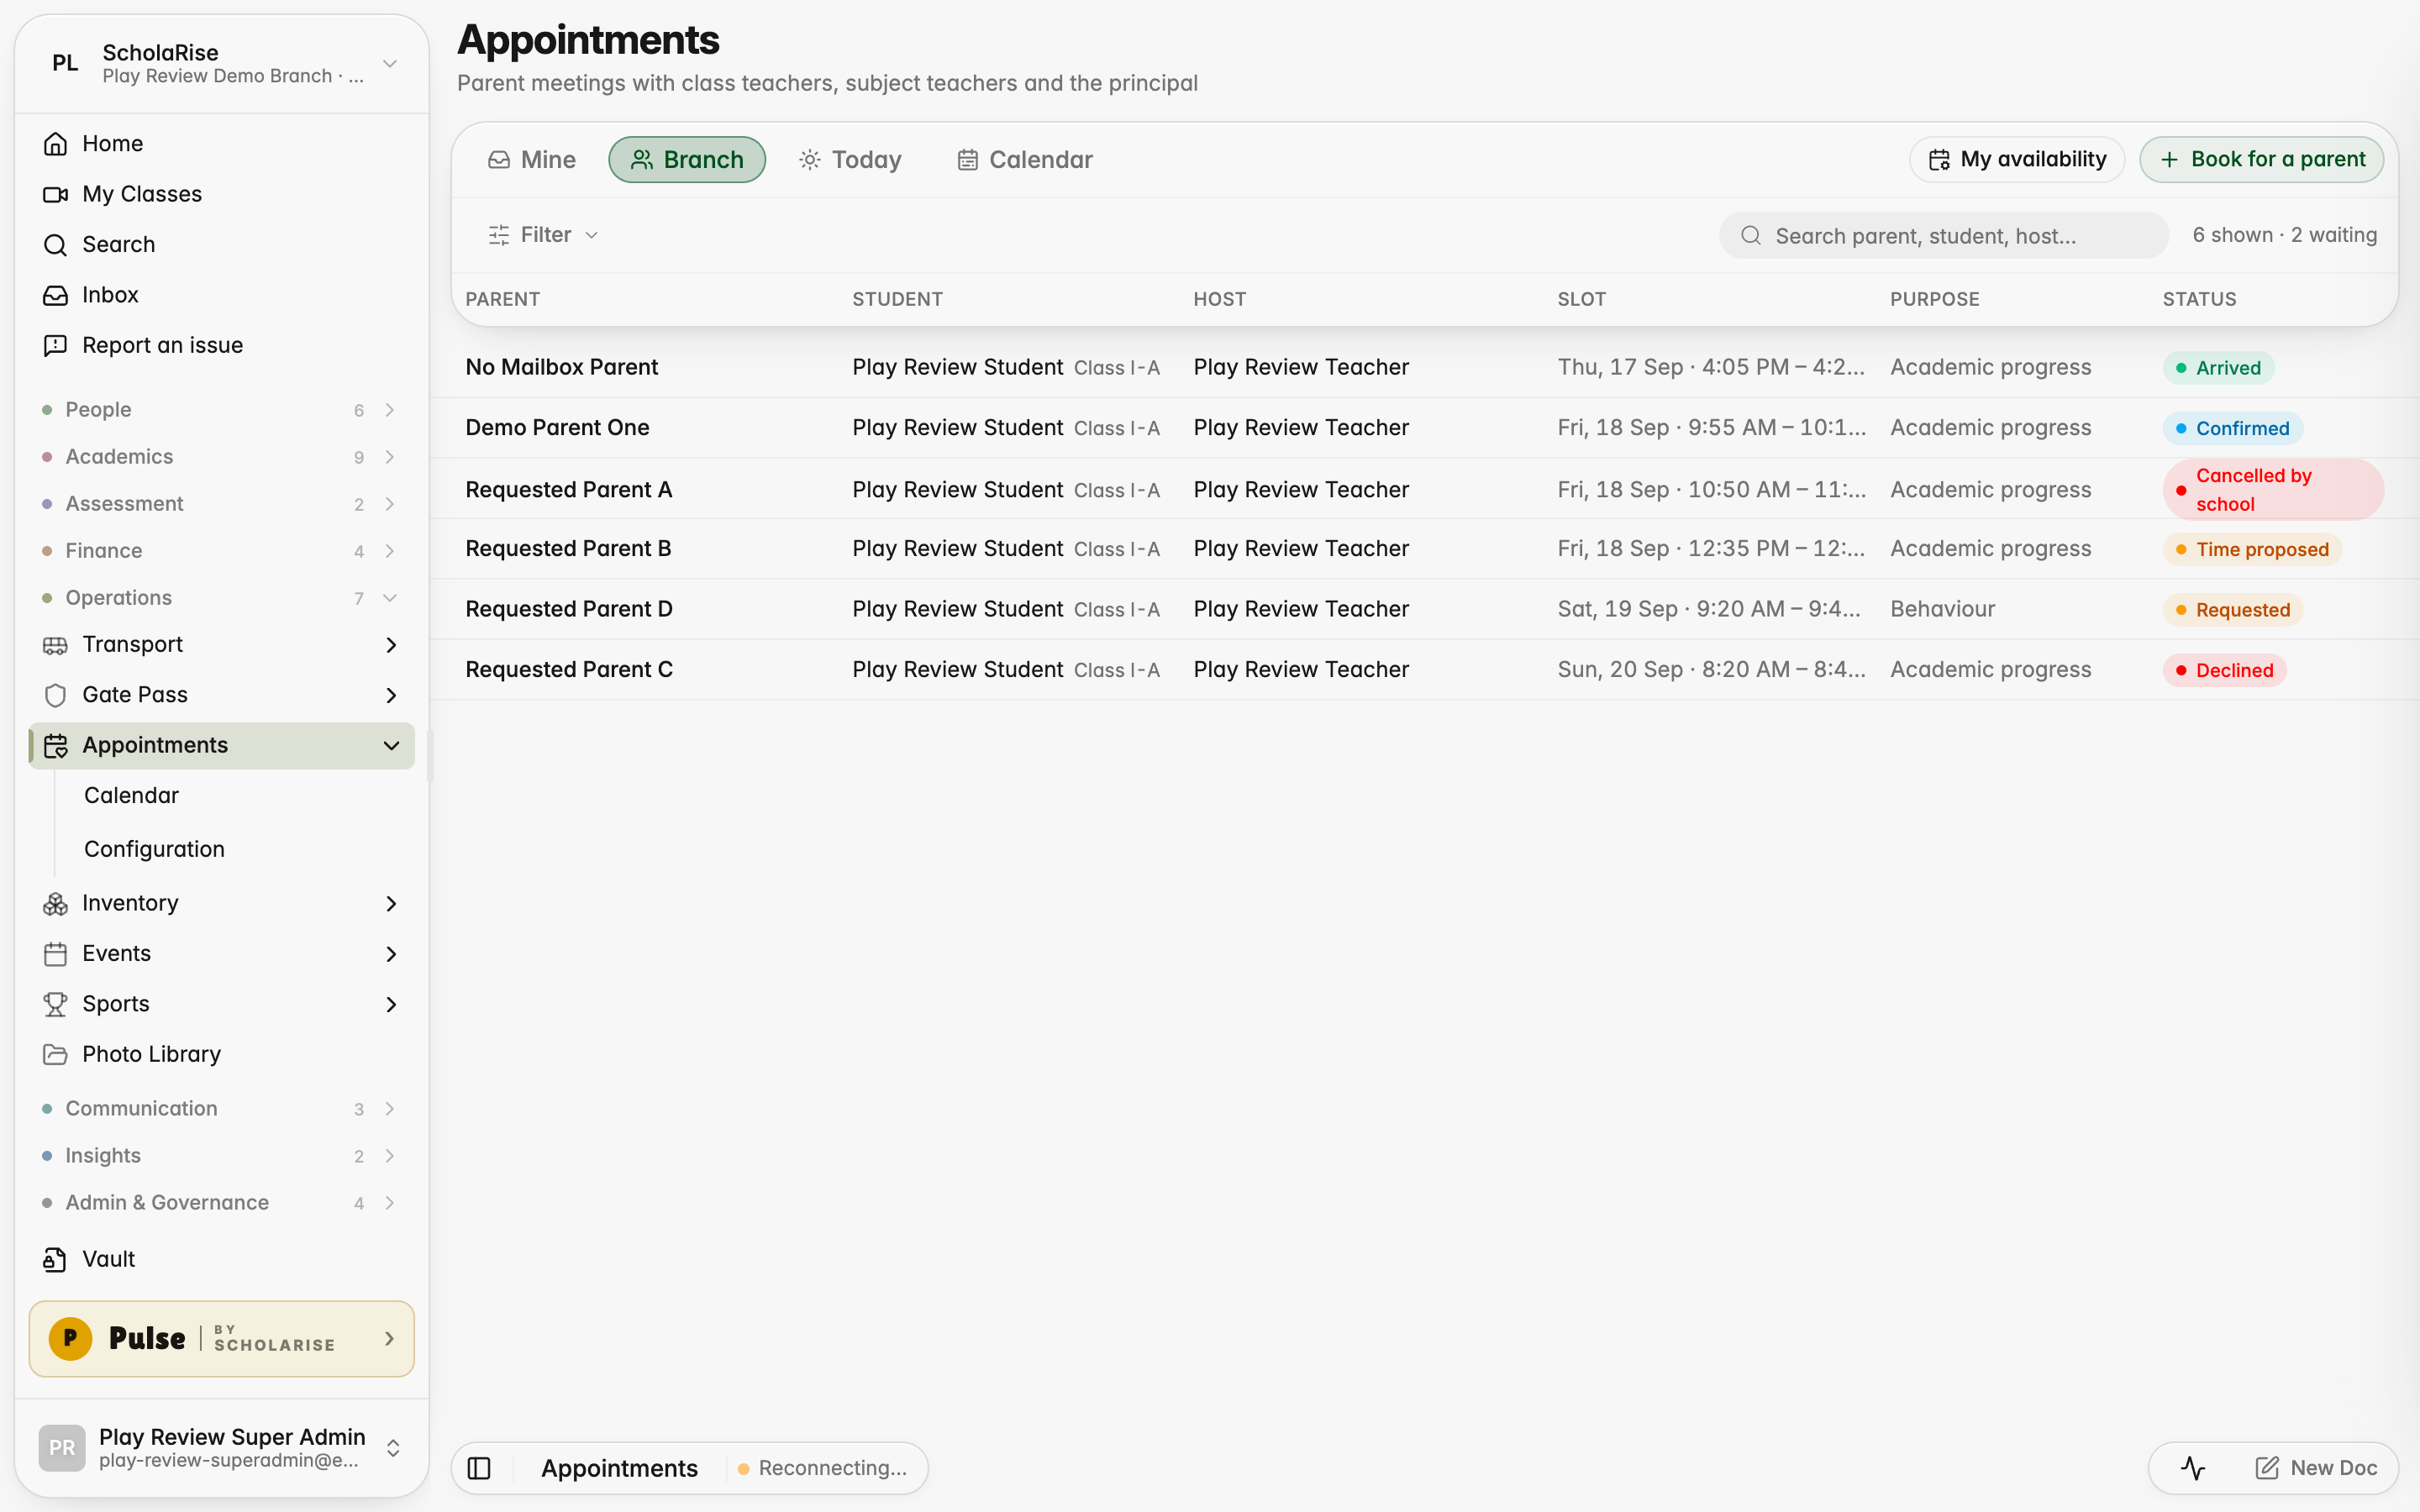This screenshot has height=1512, width=2420.
Task: Click the search parent, student, host field
Action: tap(1944, 236)
